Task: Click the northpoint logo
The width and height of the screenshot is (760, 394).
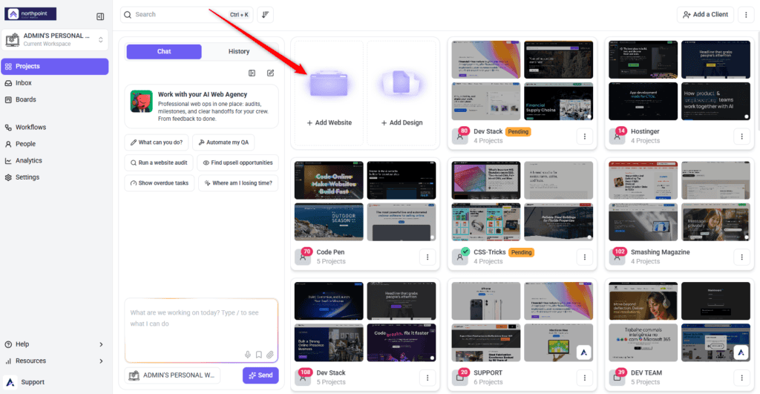Action: pyautogui.click(x=30, y=14)
